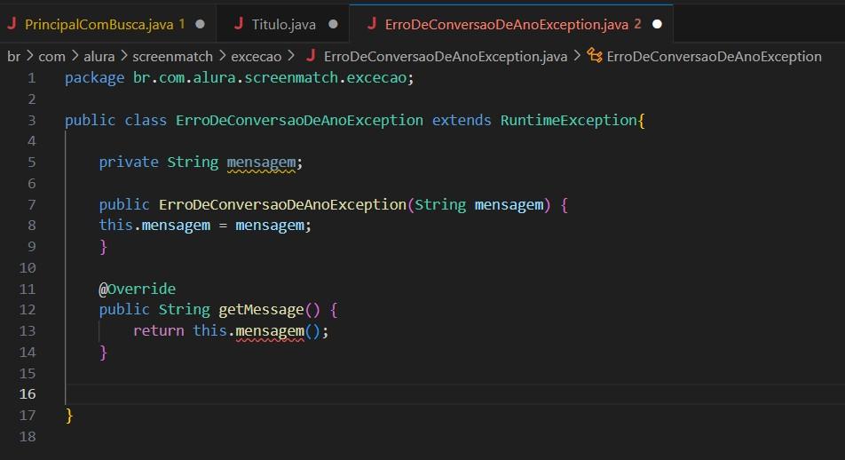Screen dimensions: 845x460
Task: Click the yellow closing brace on line 17
Action: pos(69,416)
